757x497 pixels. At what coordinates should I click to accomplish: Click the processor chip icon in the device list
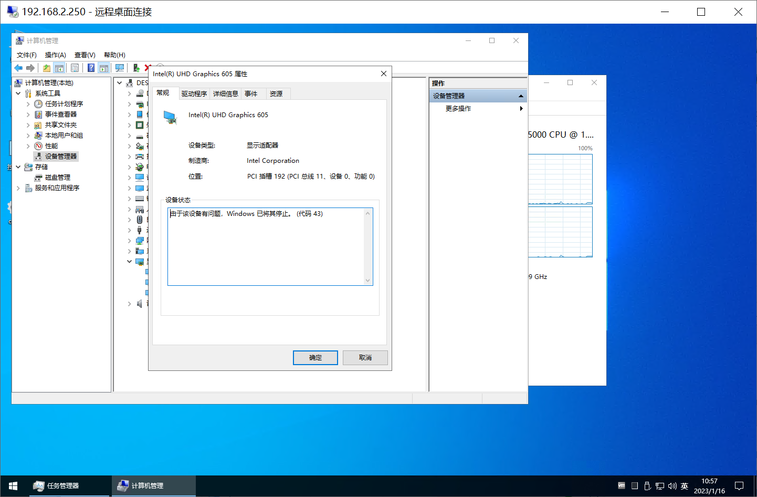(140, 125)
